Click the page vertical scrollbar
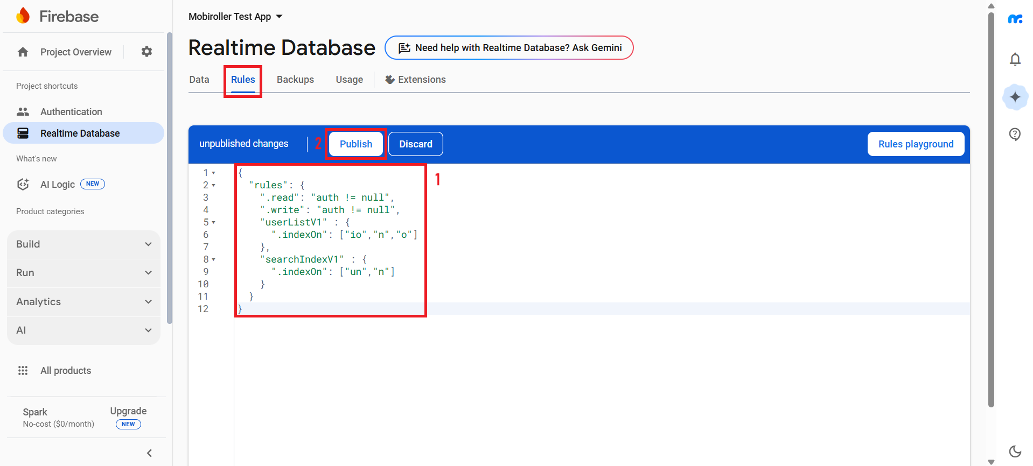Screen dimensions: 1033x466 click(991, 210)
